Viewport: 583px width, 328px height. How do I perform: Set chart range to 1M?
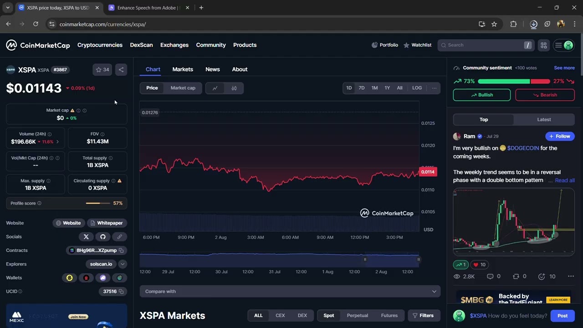click(374, 88)
